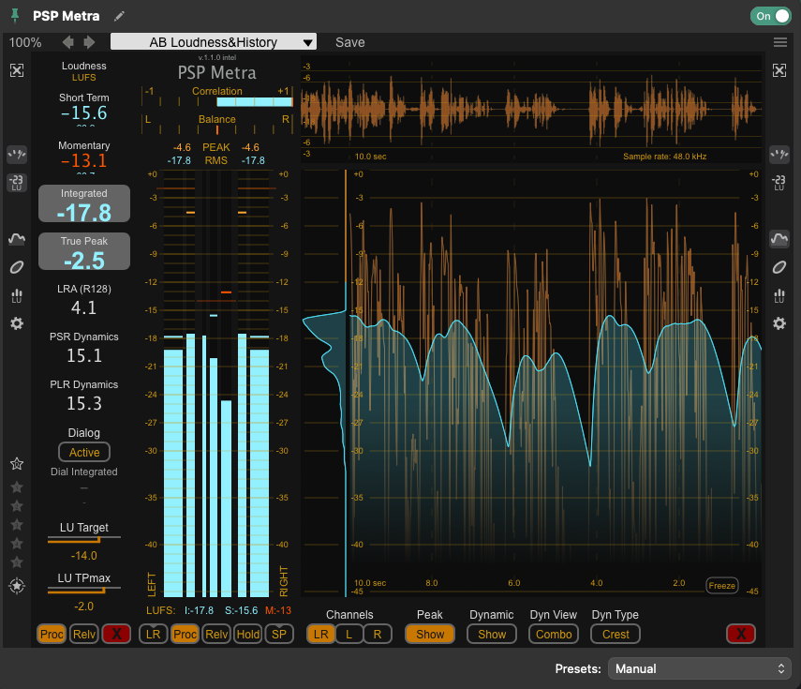Click the red X reset button at left
801x689 pixels.
pyautogui.click(x=116, y=635)
